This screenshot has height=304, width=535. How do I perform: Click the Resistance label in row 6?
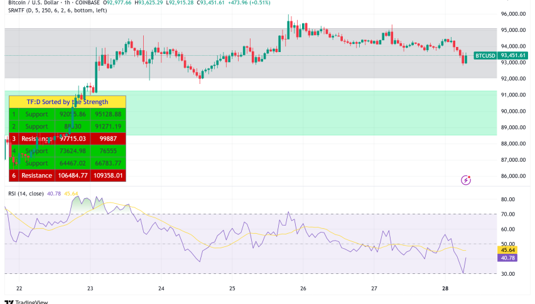(x=36, y=176)
